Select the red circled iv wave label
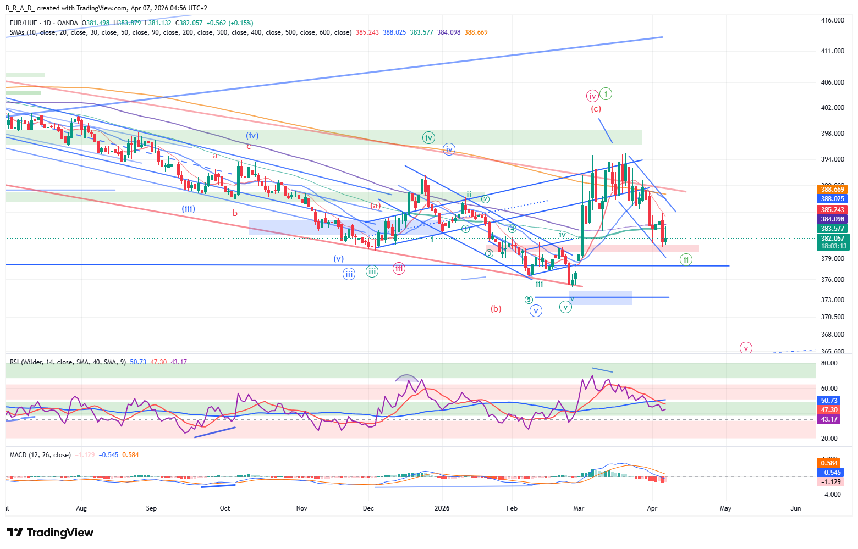858x549 pixels. pos(592,96)
